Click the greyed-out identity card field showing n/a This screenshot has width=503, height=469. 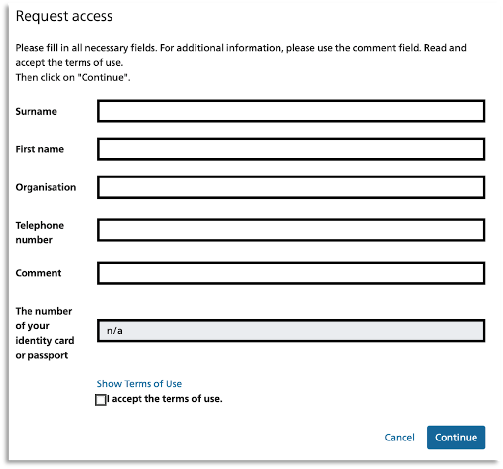pyautogui.click(x=290, y=330)
